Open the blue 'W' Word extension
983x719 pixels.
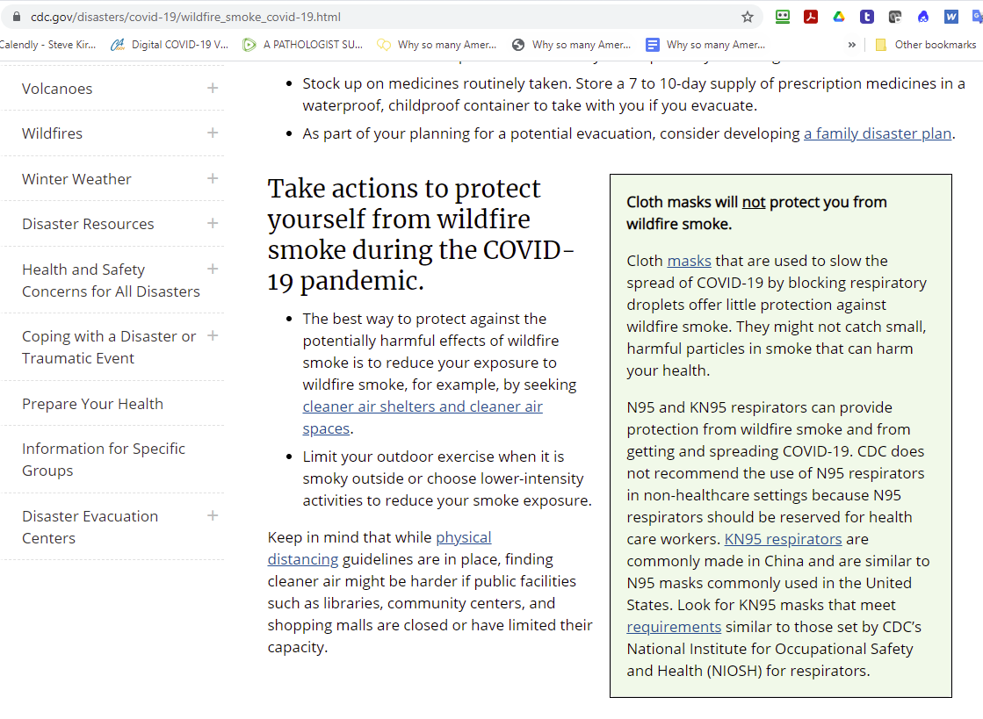[x=951, y=17]
